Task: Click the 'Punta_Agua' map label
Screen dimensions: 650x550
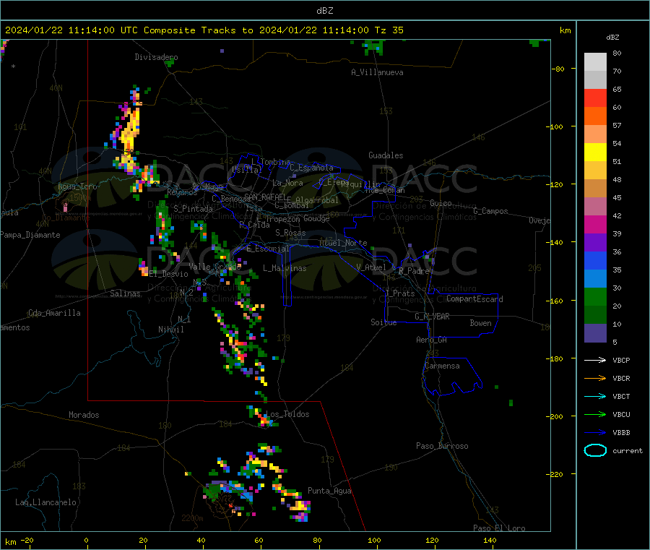Action: tap(329, 491)
